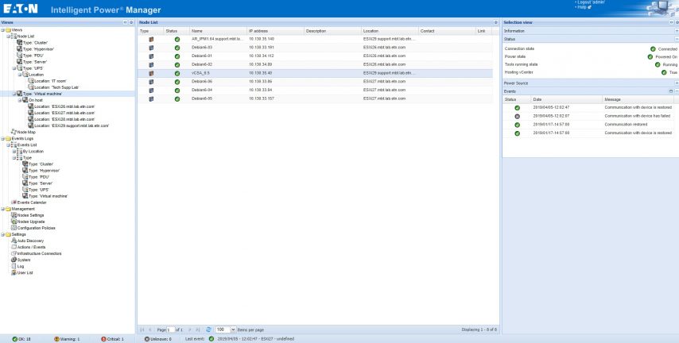Click the status icon of vCSA_6.5 row

177,72
